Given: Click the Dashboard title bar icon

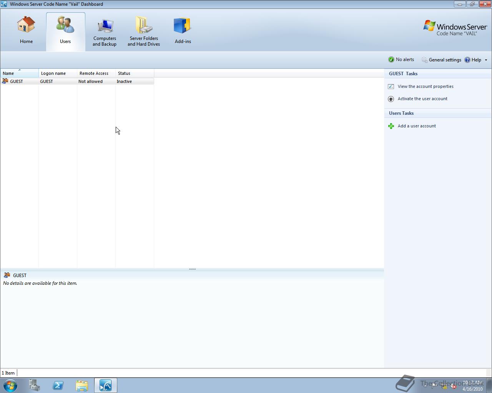Looking at the screenshot, I should click(x=4, y=4).
